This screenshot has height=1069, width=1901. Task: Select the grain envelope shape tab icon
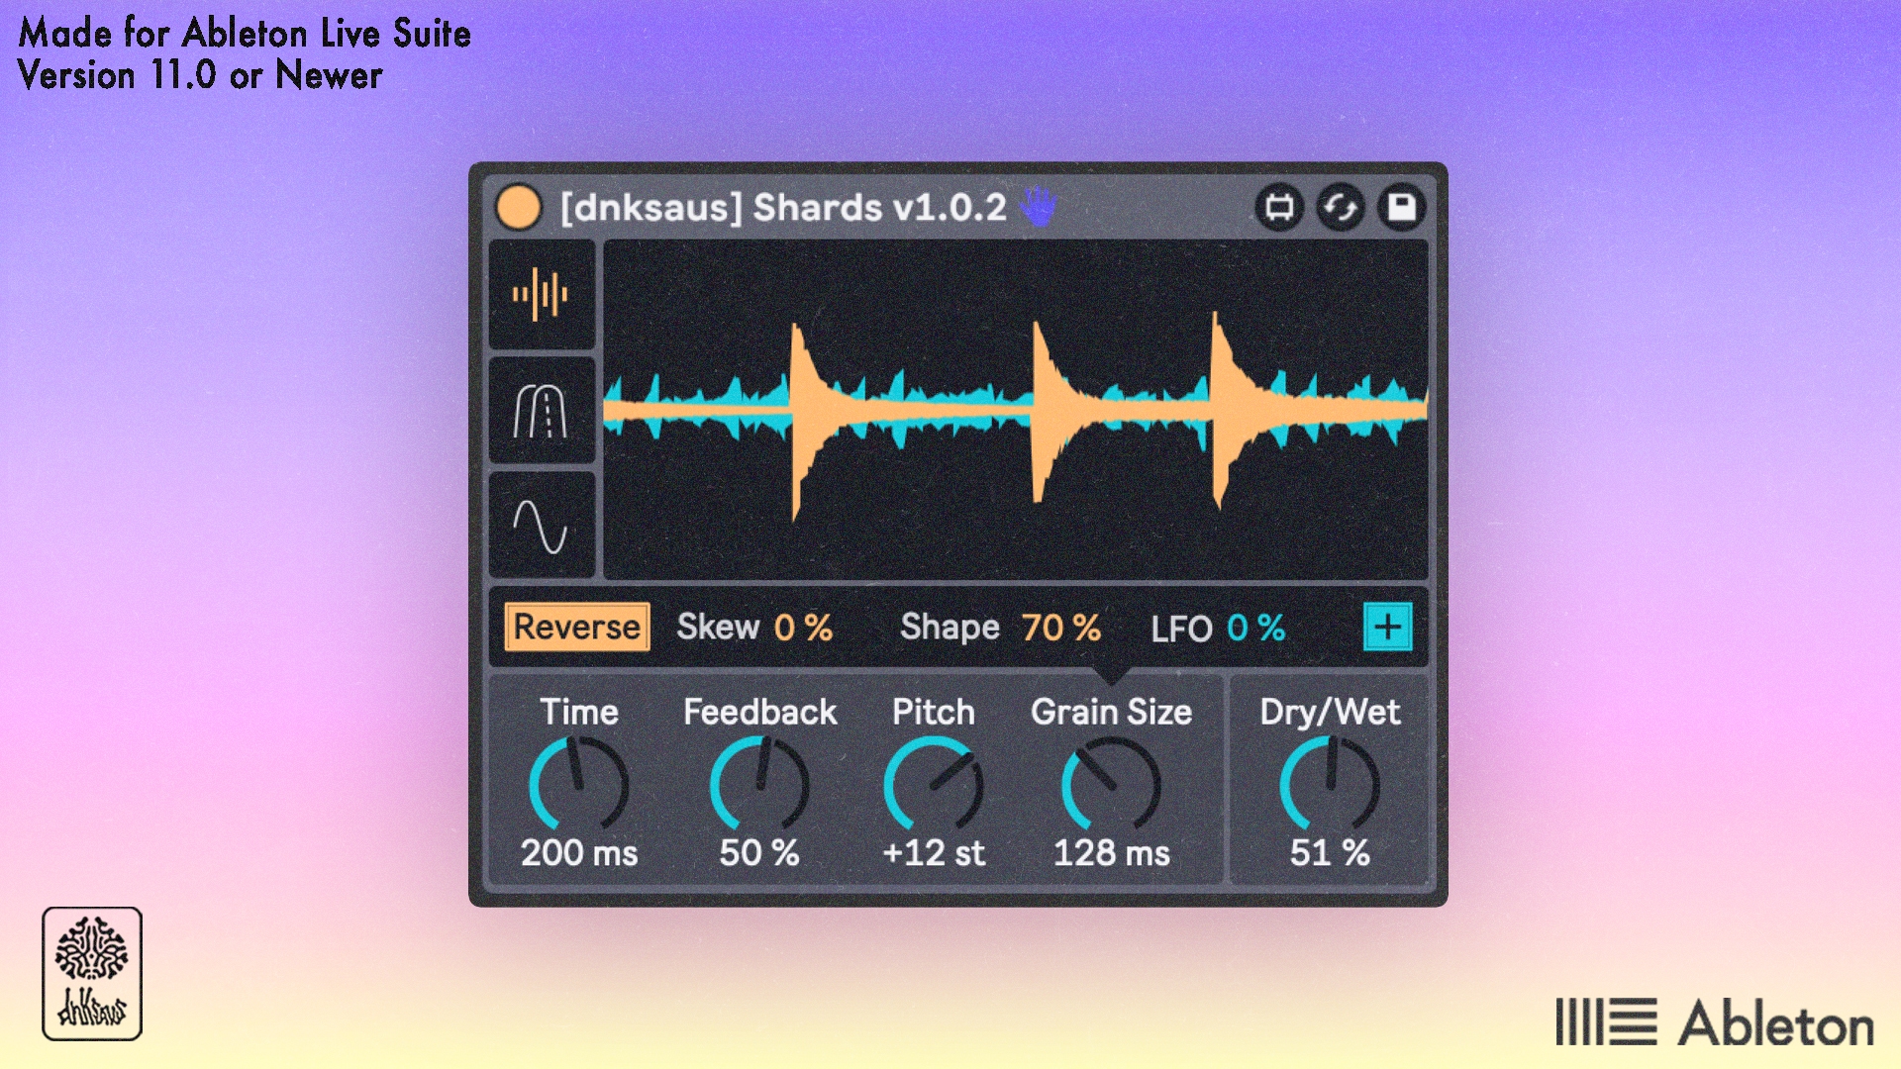(541, 410)
